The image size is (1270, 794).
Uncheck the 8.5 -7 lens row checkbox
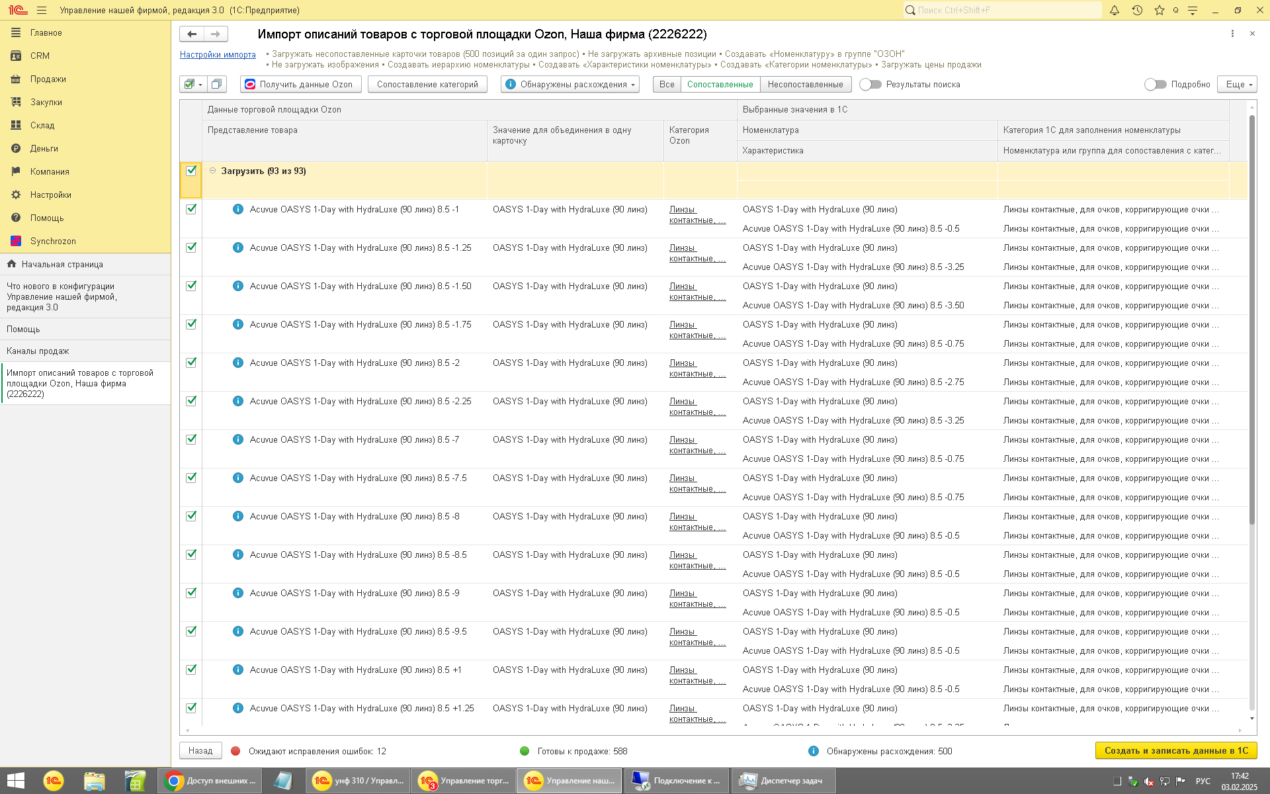click(191, 439)
